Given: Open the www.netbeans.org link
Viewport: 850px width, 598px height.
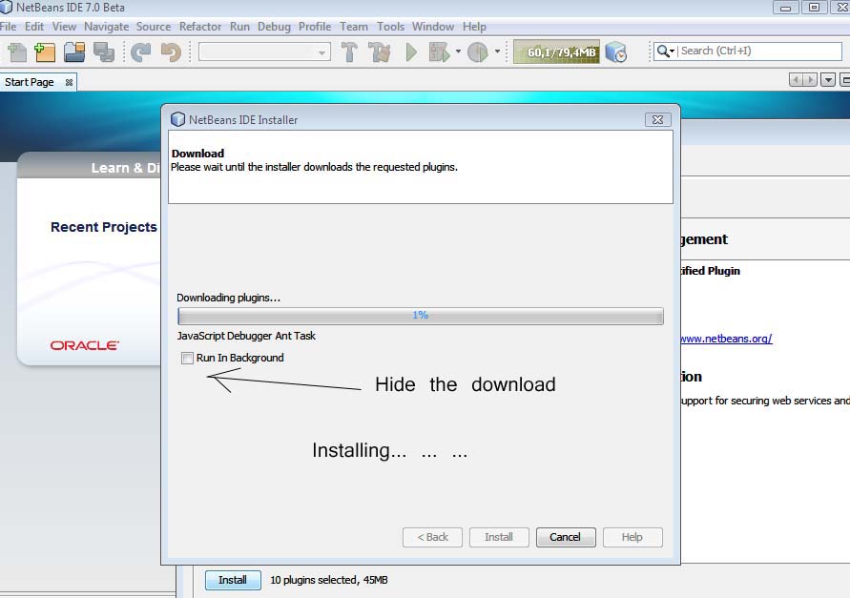Looking at the screenshot, I should (x=726, y=339).
